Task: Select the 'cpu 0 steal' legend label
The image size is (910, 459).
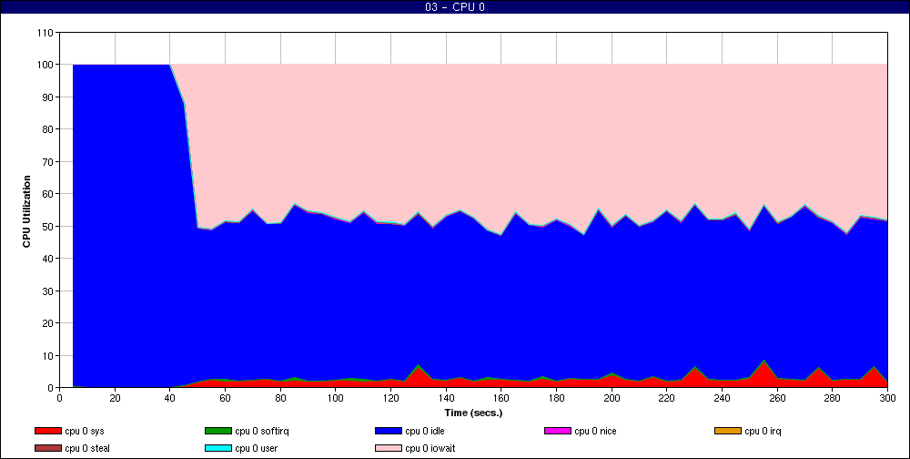Action: tap(87, 448)
